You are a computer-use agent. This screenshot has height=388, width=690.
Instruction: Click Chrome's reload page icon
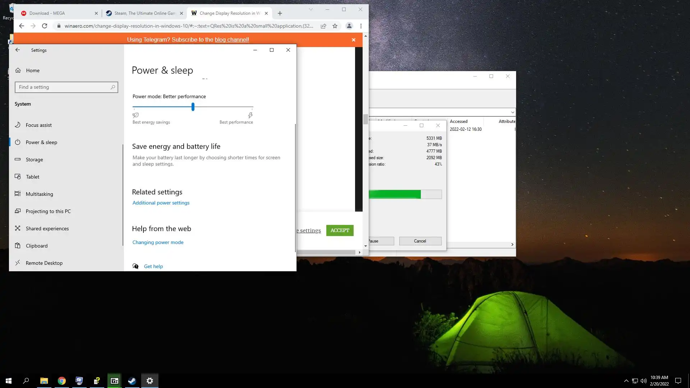pyautogui.click(x=45, y=26)
